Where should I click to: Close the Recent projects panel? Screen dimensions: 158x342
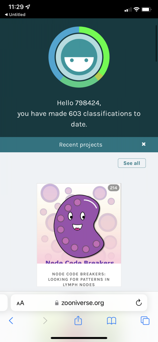point(144,144)
